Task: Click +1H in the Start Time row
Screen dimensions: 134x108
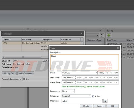Action: click(116, 77)
